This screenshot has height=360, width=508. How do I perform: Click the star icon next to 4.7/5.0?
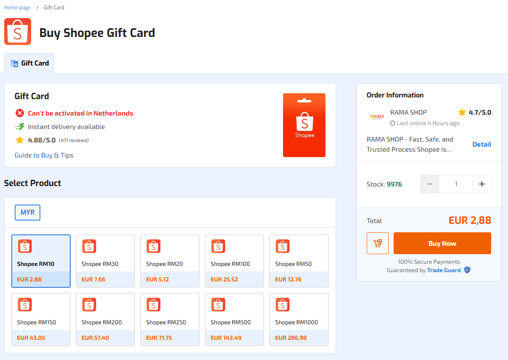pyautogui.click(x=462, y=112)
